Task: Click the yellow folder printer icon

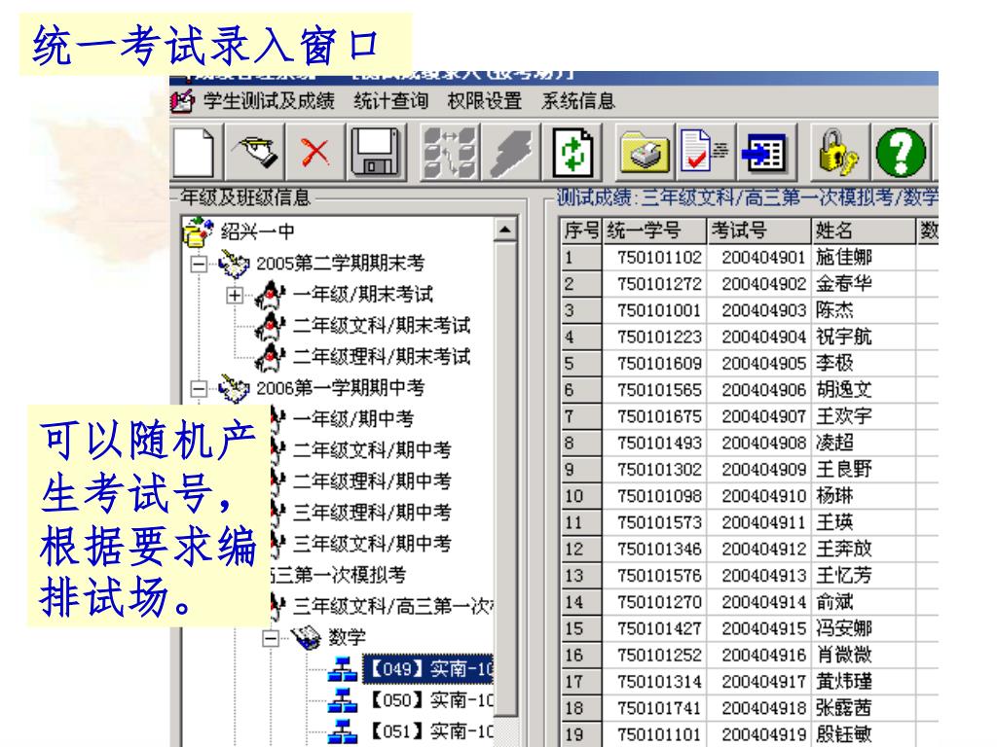Action: tap(645, 153)
